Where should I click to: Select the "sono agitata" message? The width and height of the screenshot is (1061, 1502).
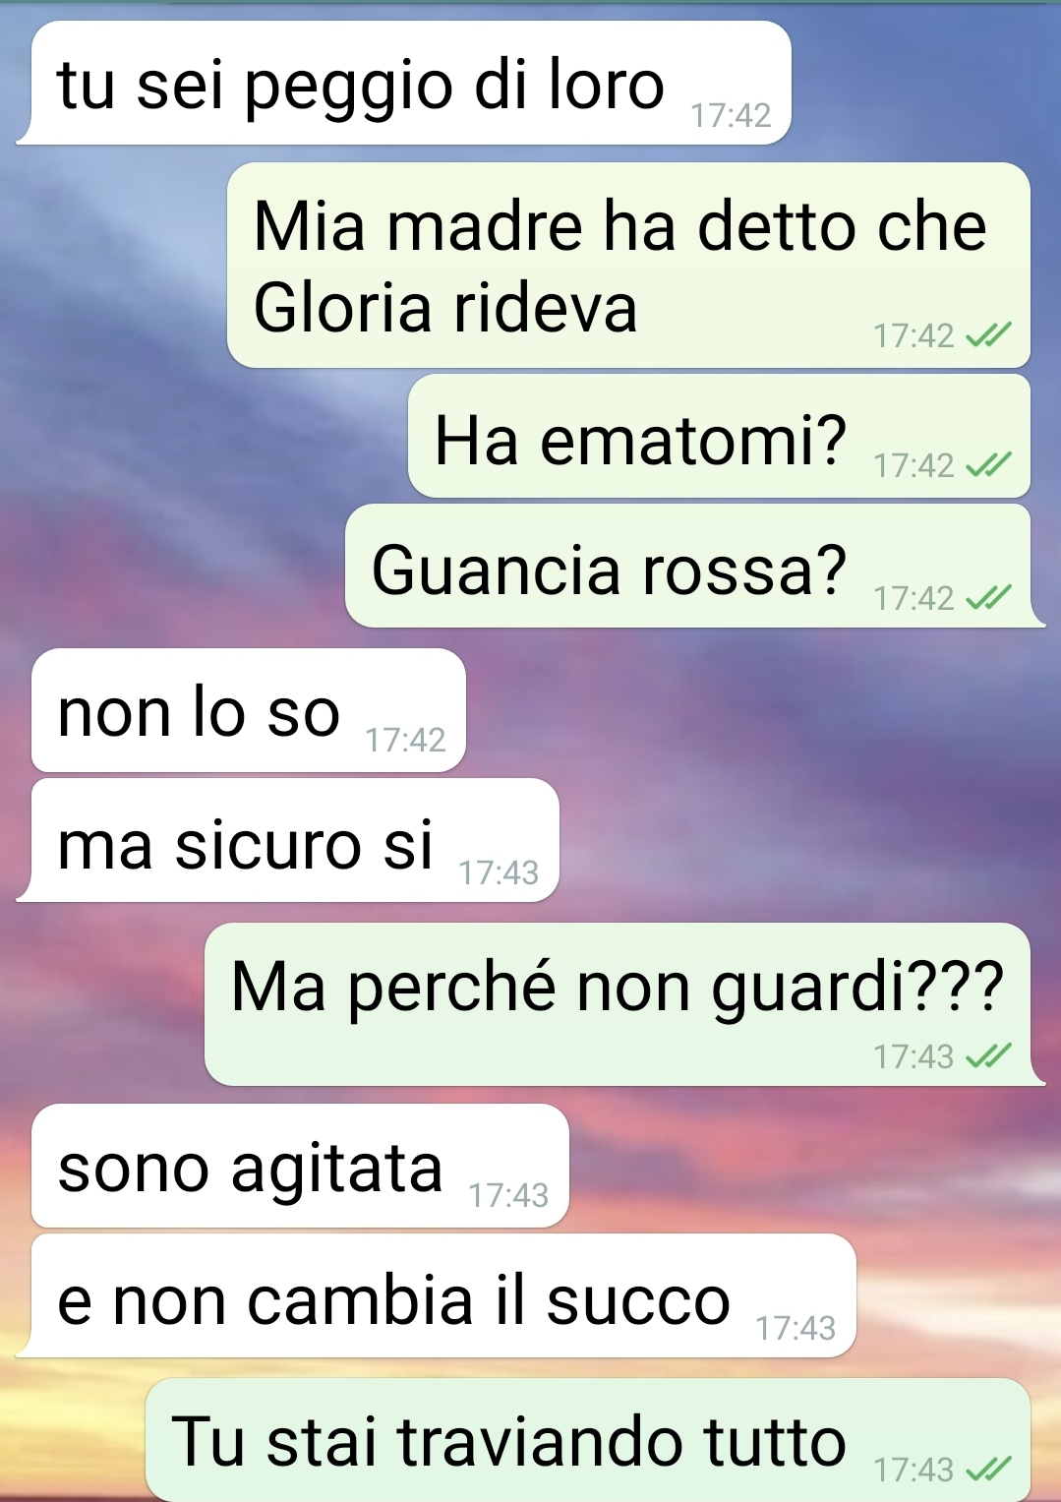pyautogui.click(x=300, y=1166)
